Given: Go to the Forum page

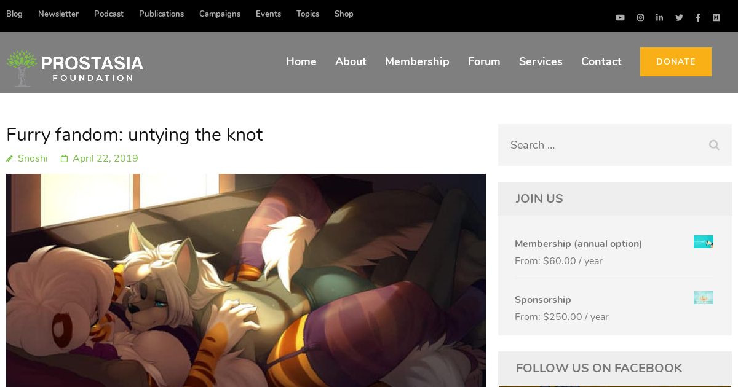Looking at the screenshot, I should pos(484,61).
